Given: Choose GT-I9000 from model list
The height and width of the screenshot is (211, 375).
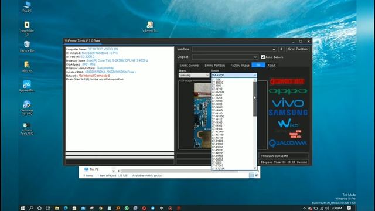Looking at the screenshot, I should pos(232,101).
